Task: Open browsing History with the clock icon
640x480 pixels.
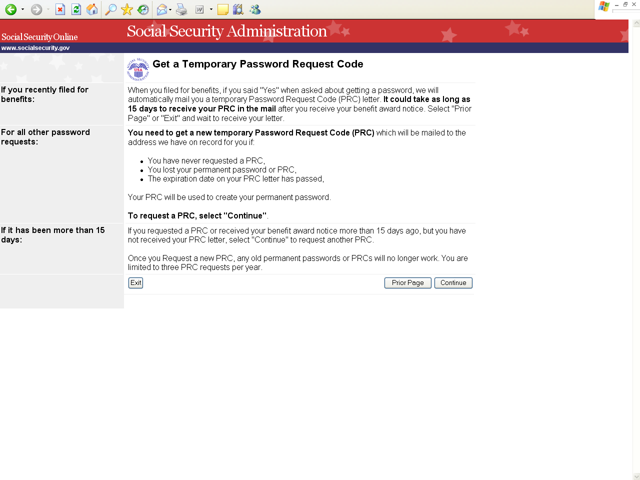Action: pyautogui.click(x=143, y=9)
